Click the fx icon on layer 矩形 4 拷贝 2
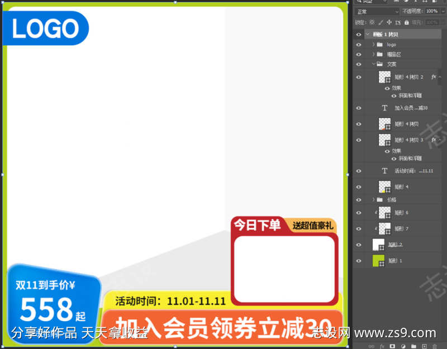The width and height of the screenshot is (447, 349). (433, 77)
